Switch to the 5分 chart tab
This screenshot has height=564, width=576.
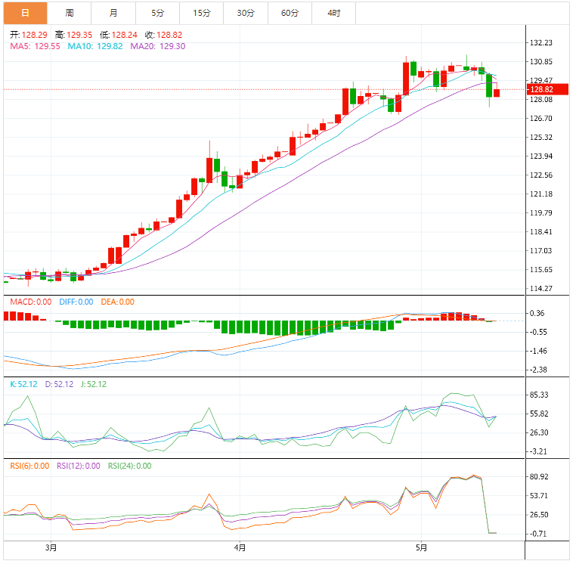(x=157, y=13)
